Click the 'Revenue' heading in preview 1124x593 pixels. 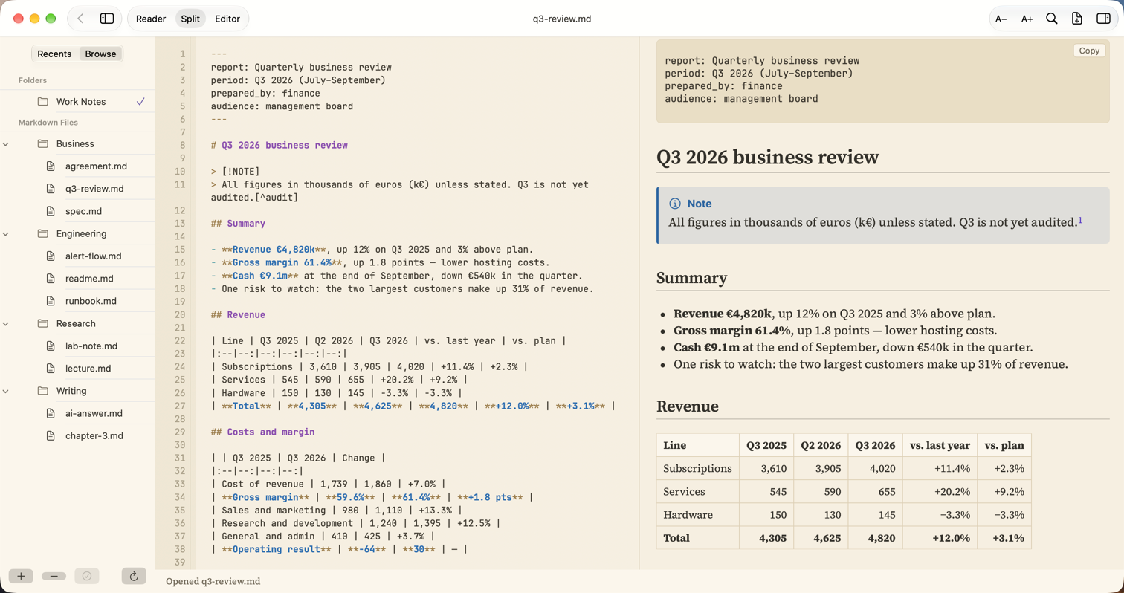[688, 406]
